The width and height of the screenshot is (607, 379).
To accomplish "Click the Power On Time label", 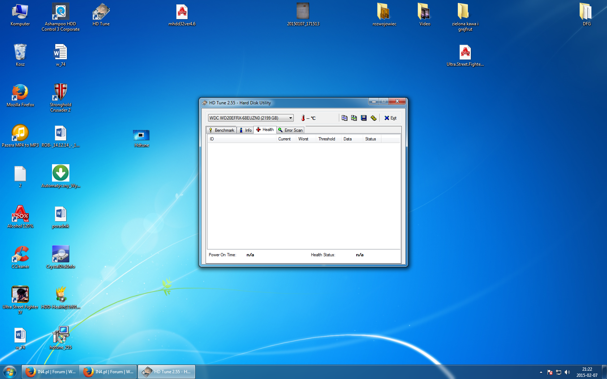I will 222,255.
